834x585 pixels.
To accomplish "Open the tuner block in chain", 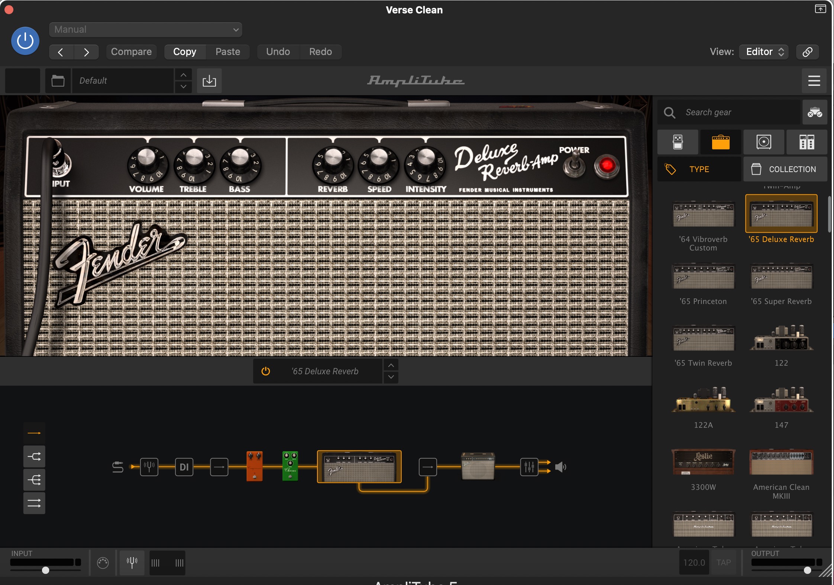I will 149,467.
